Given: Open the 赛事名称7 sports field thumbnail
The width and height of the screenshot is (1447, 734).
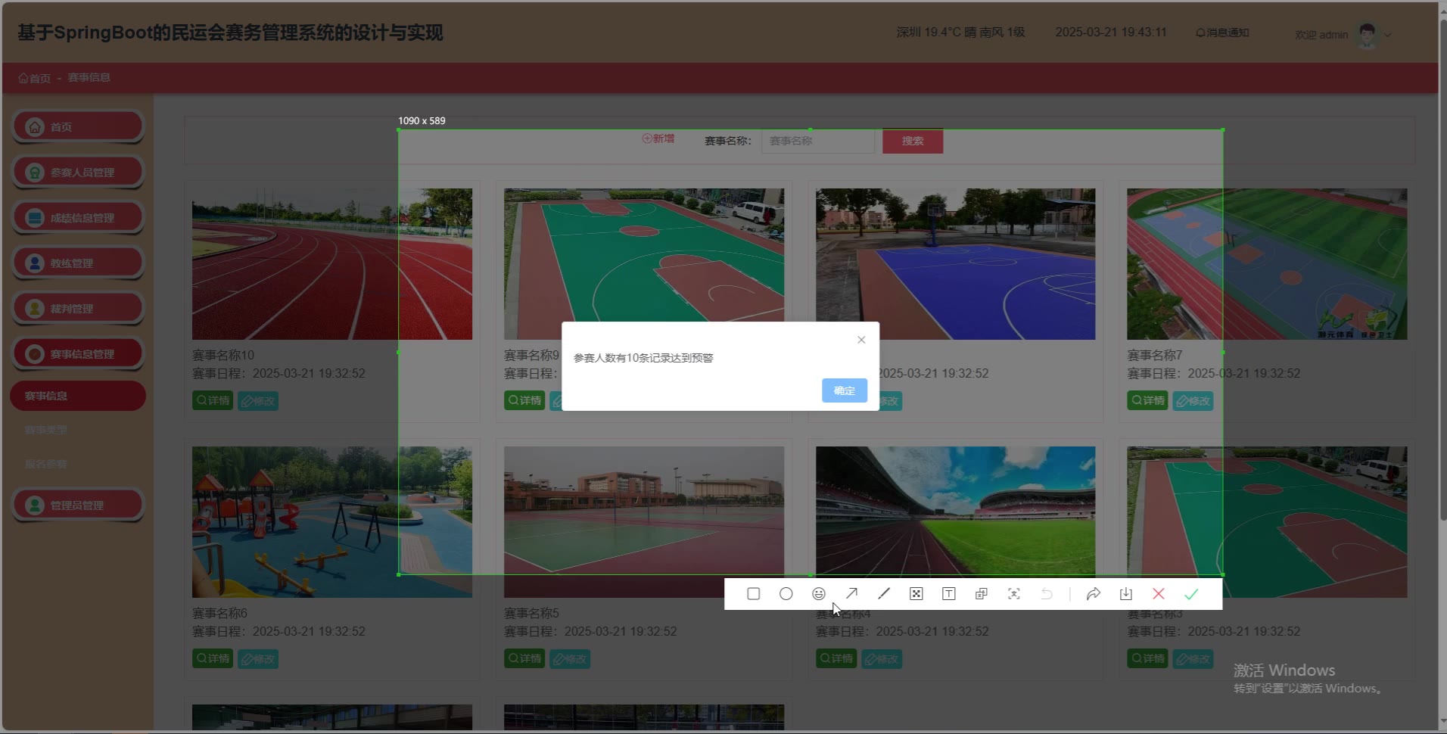Looking at the screenshot, I should (1267, 264).
